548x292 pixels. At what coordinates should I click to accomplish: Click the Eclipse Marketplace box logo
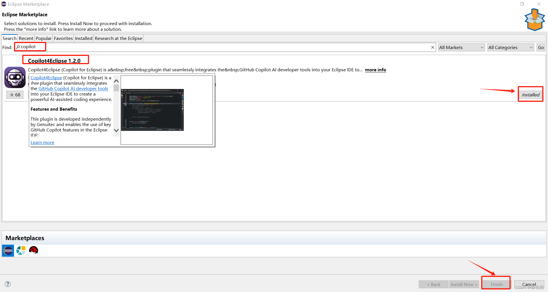[x=535, y=19]
